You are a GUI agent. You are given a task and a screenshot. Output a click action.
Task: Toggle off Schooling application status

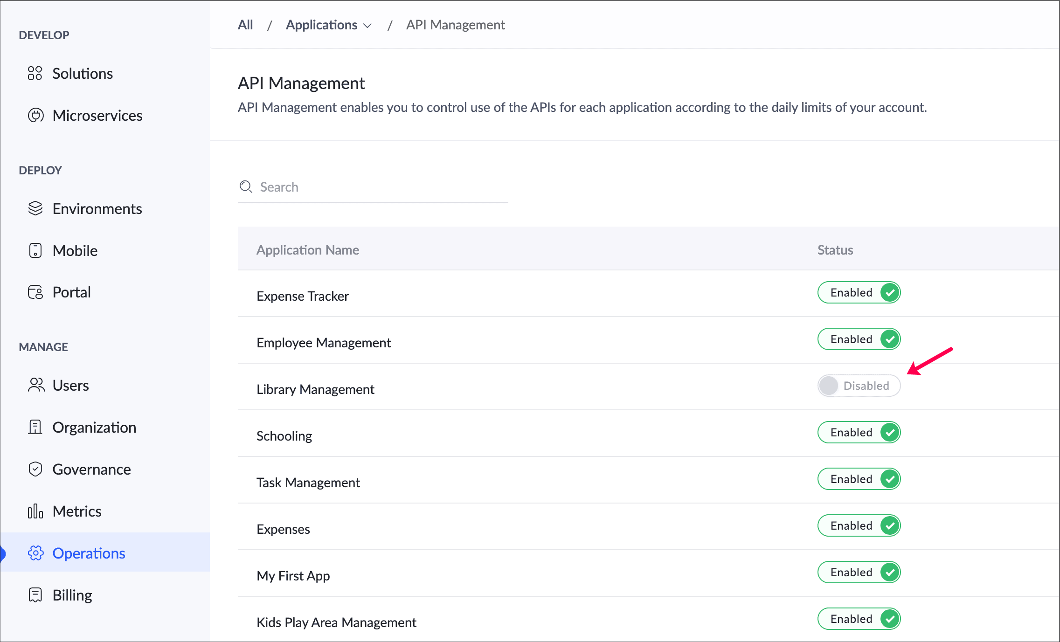coord(859,432)
